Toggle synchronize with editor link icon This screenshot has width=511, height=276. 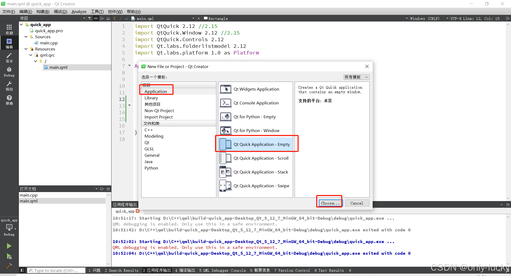pos(96,18)
